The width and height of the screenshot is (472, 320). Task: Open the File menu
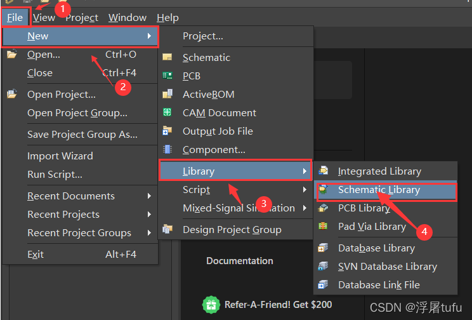(x=15, y=18)
